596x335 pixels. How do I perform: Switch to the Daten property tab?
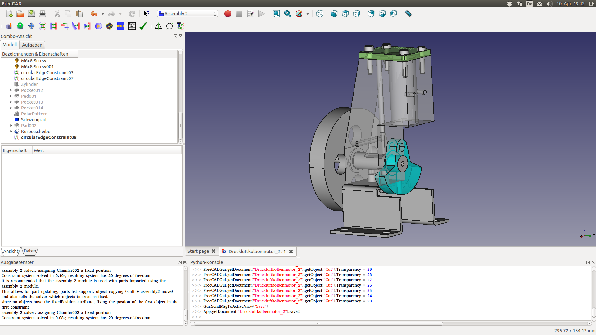pos(30,251)
